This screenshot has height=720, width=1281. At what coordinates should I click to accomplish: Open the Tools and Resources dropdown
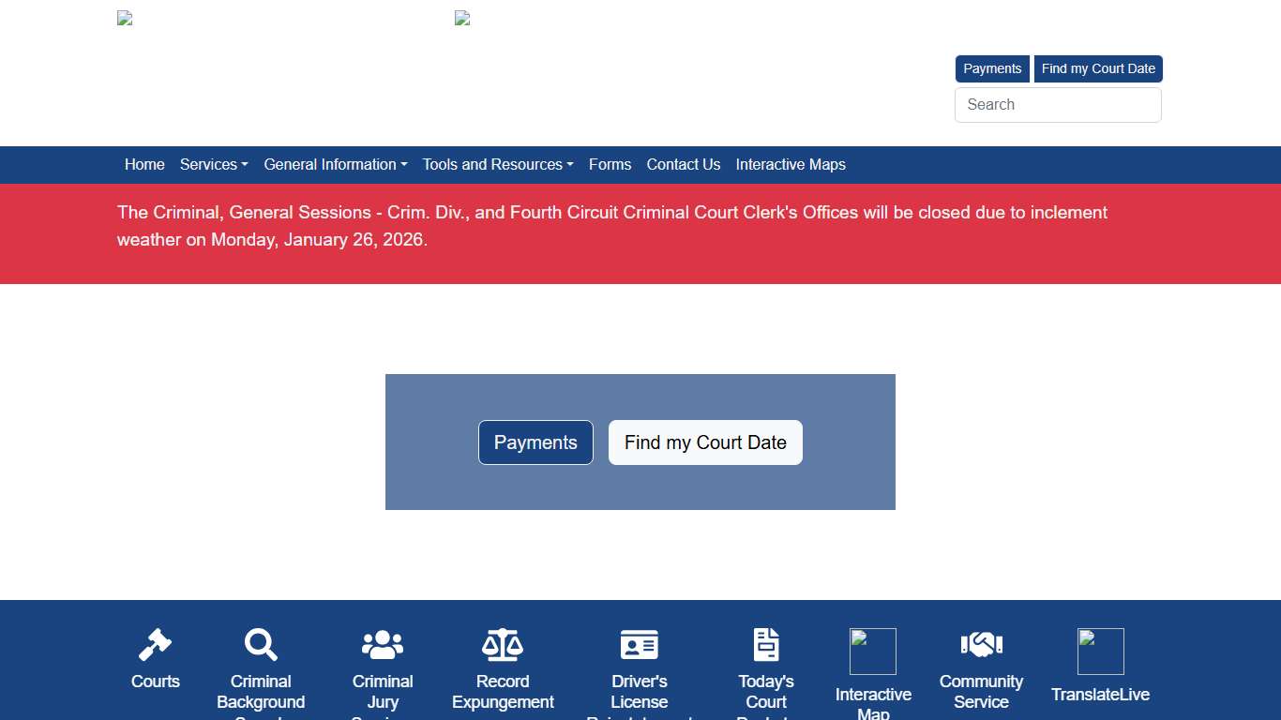[497, 165]
